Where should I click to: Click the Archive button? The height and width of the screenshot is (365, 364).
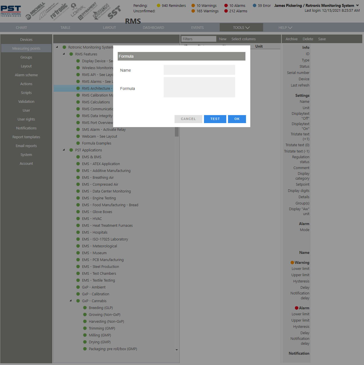[x=291, y=39]
